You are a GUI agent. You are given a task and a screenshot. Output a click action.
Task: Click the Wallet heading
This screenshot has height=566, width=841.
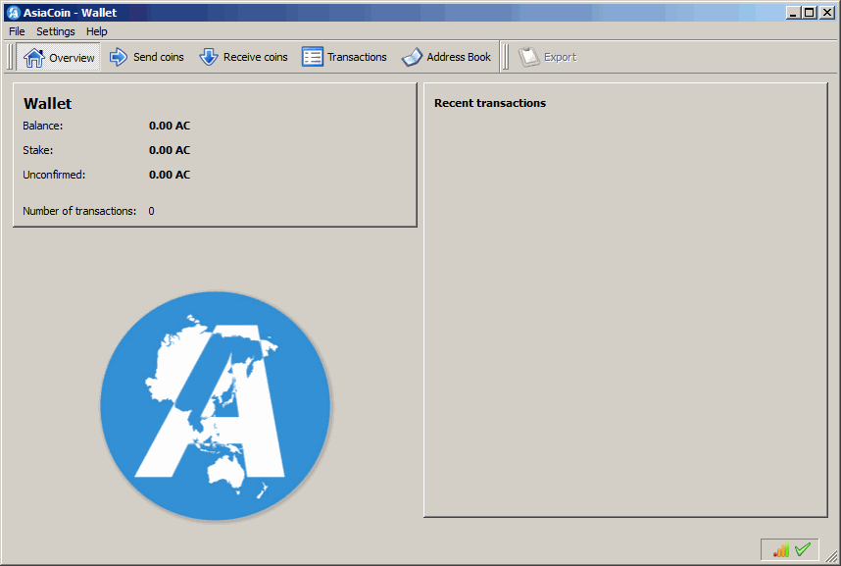48,104
